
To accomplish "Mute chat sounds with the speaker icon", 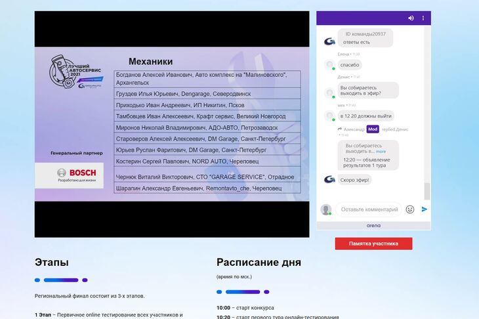I will click(x=411, y=18).
